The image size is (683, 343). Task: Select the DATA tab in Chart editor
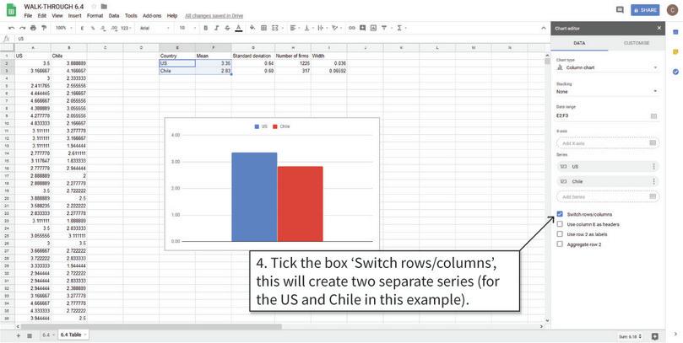click(x=579, y=43)
